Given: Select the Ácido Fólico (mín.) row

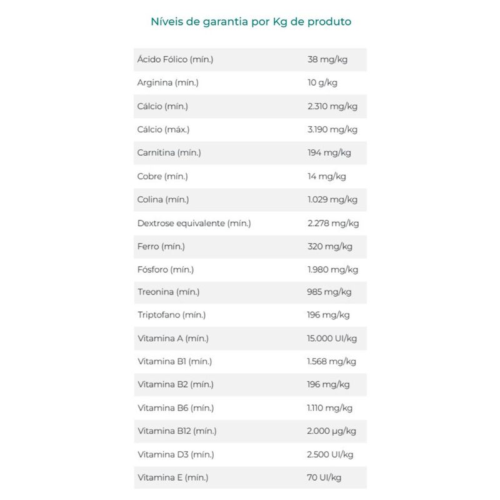Looking at the screenshot, I should click(251, 59).
